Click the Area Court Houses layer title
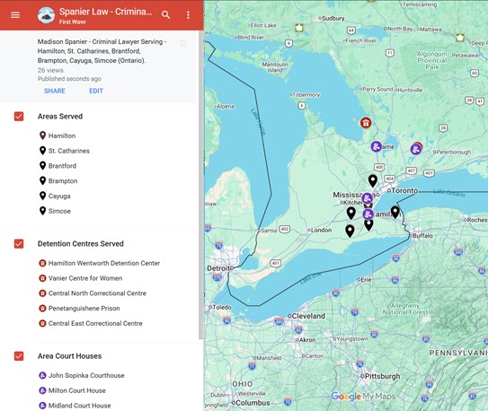The height and width of the screenshot is (411, 488). click(x=70, y=356)
